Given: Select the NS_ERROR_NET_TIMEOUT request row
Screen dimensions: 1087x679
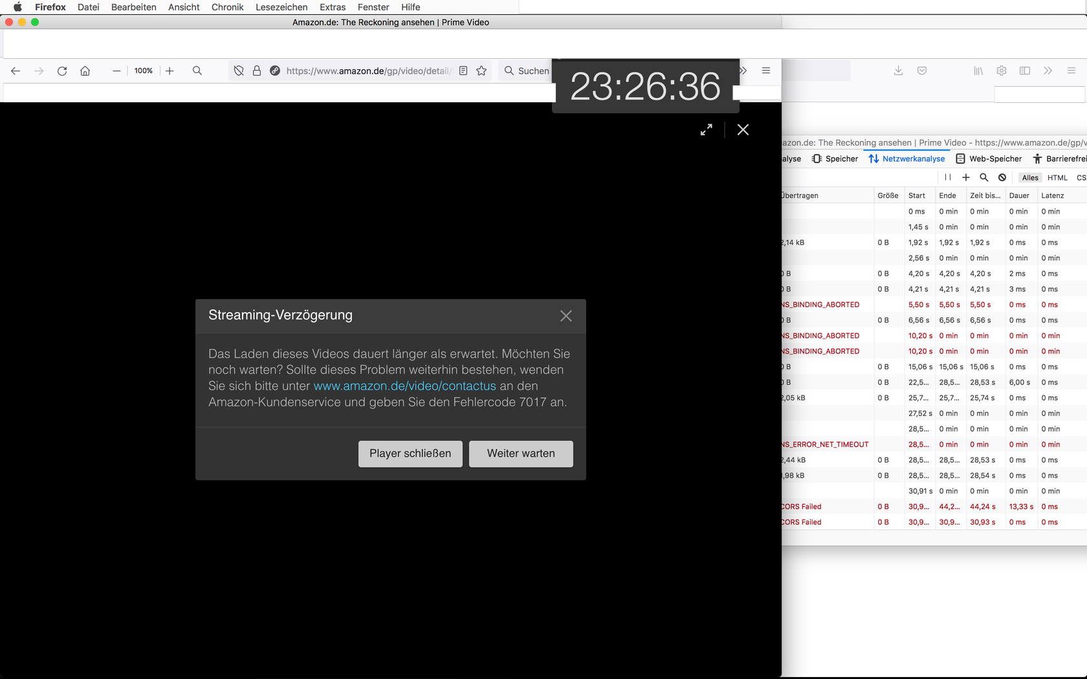Looking at the screenshot, I should tap(934, 445).
